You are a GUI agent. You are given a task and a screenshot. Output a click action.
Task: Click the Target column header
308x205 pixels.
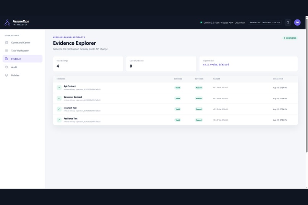coord(216,79)
